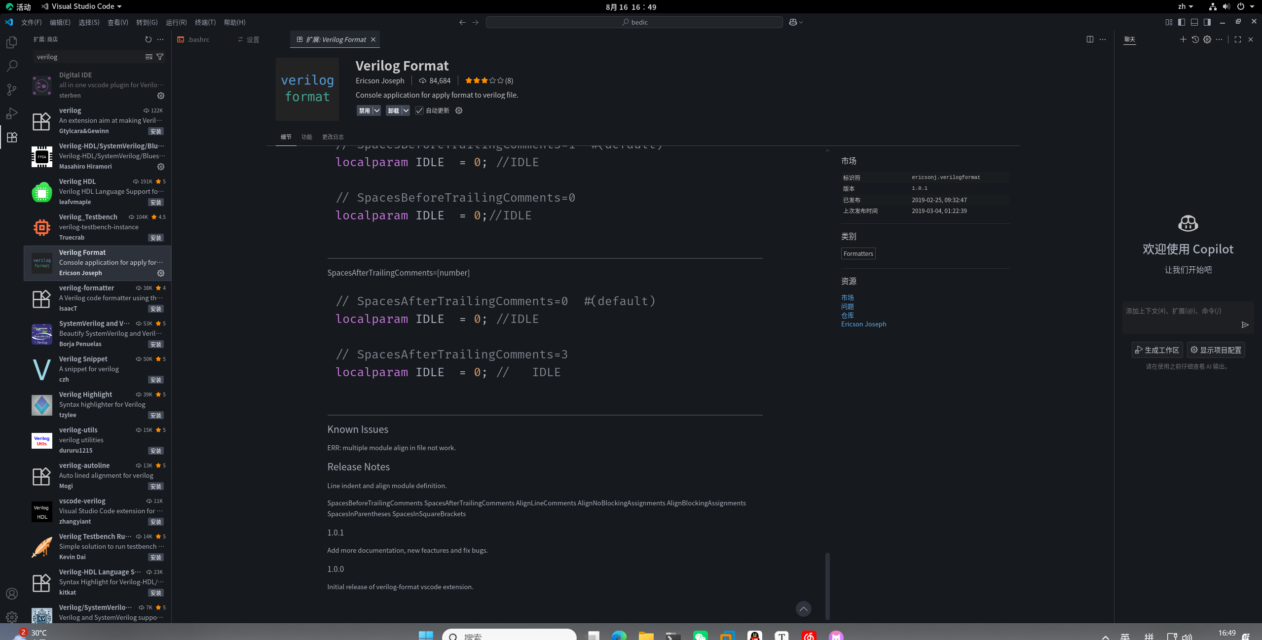Click the scroll-to-top arrow button
This screenshot has height=640, width=1262.
click(803, 609)
